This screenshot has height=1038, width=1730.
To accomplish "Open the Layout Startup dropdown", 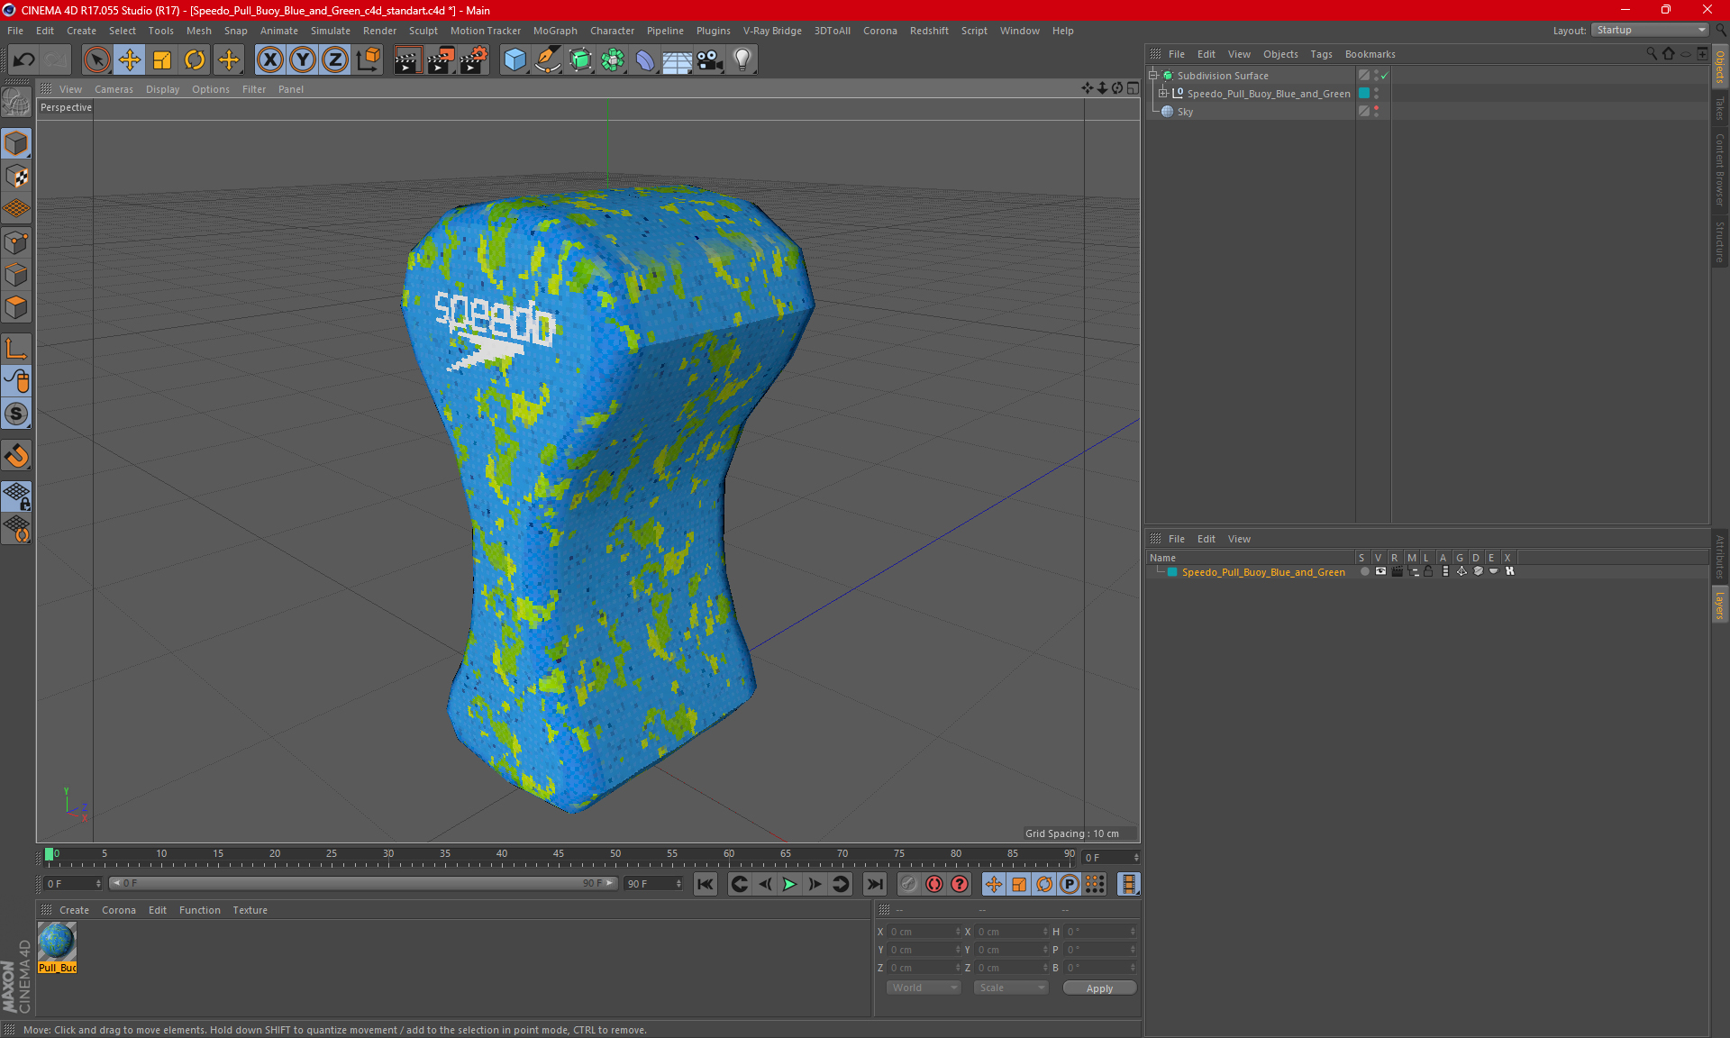I will click(x=1650, y=31).
